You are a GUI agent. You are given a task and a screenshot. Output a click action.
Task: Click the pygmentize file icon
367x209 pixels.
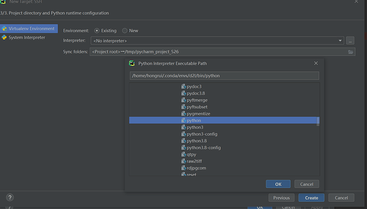coord(183,114)
